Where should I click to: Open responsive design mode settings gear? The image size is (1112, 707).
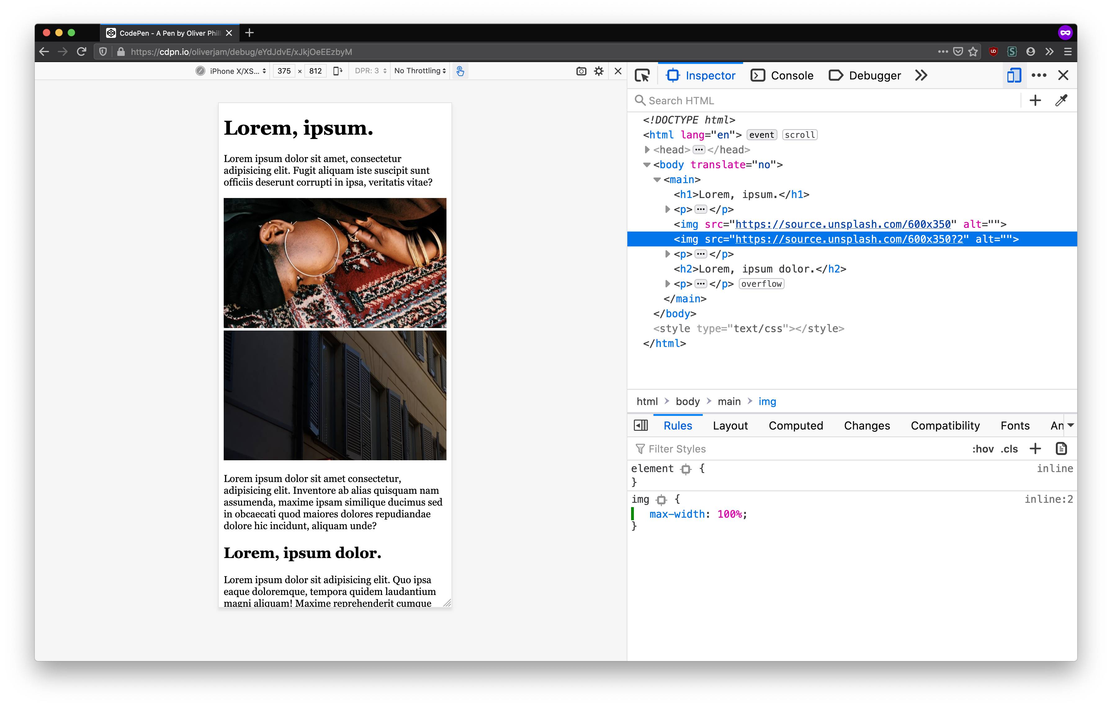point(599,71)
